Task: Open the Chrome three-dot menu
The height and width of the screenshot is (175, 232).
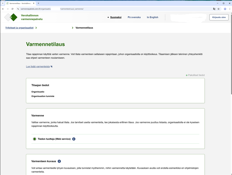Action: (230, 9)
